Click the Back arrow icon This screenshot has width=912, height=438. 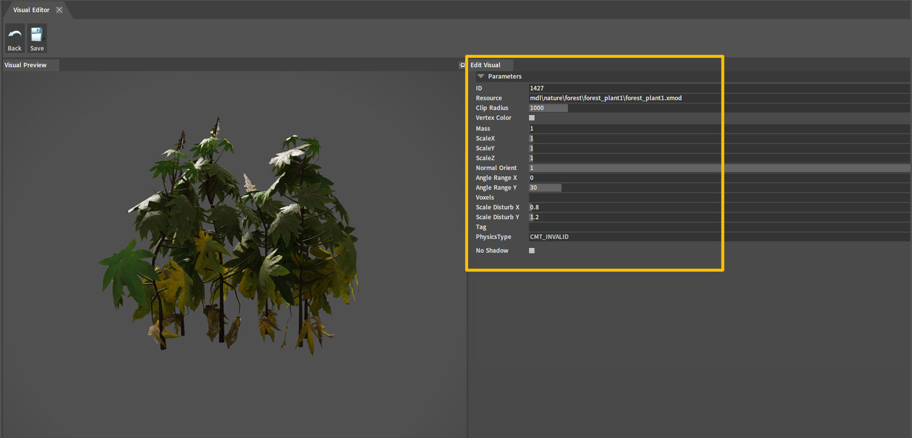click(x=14, y=35)
